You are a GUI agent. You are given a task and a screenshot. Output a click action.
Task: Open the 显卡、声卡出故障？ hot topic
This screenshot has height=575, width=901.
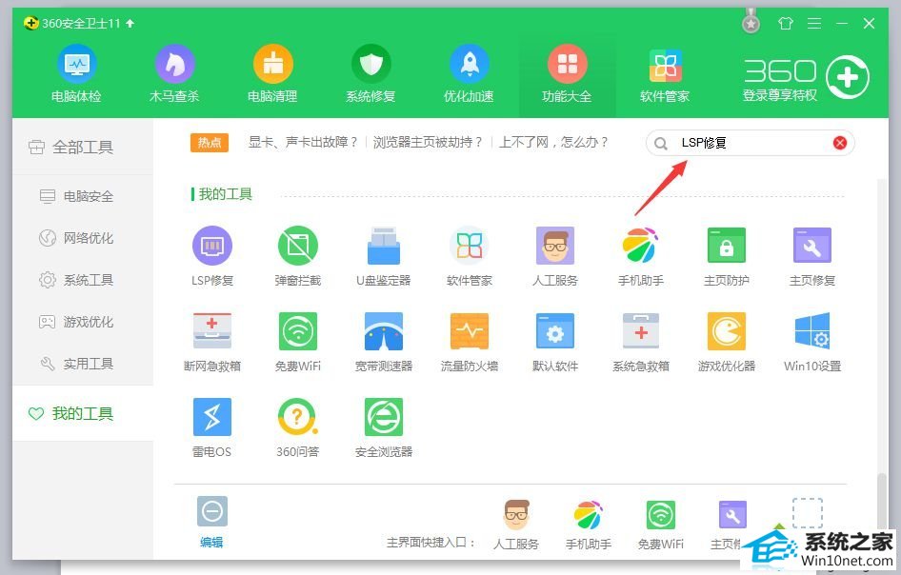(x=303, y=142)
